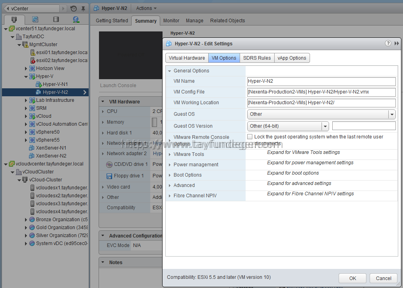This screenshot has height=288, width=403.
Task: Click the dialog's double-arrow minimize icon
Action: (x=397, y=43)
